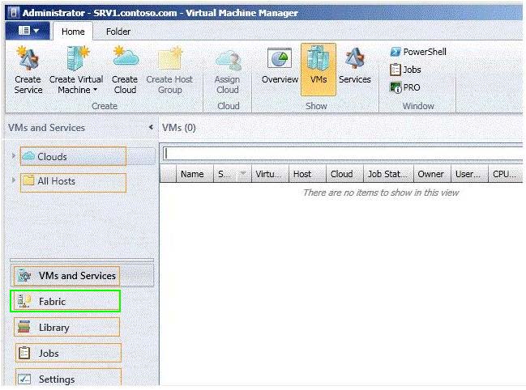
Task: Click the S... column sort arrow
Action: 243,173
